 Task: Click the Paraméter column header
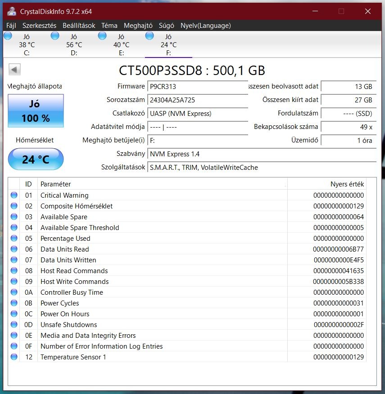pos(163,184)
